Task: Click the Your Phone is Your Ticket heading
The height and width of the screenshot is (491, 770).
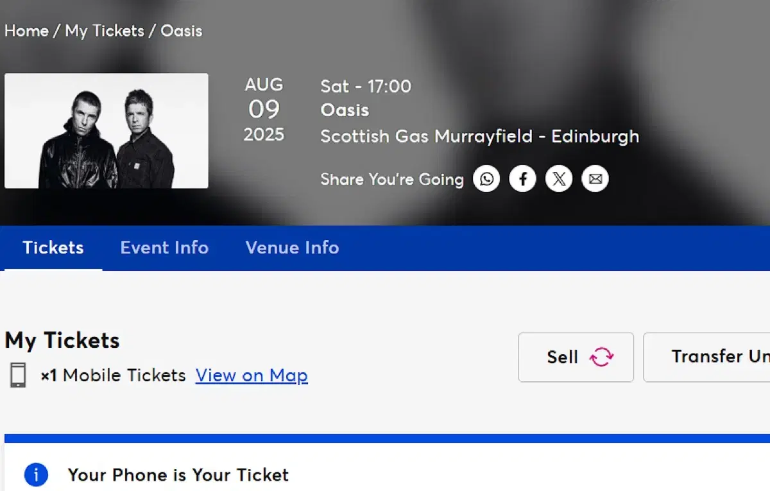Action: click(x=178, y=475)
